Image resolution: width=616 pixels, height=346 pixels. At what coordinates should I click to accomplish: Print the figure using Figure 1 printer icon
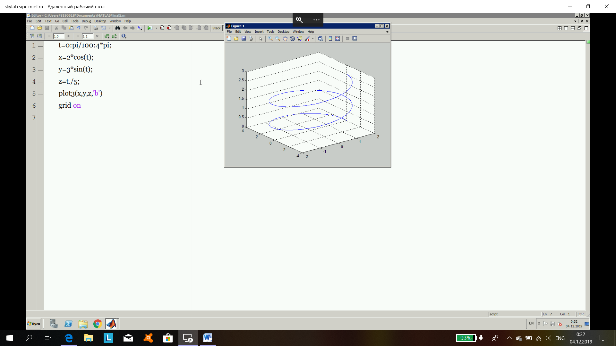pos(251,38)
